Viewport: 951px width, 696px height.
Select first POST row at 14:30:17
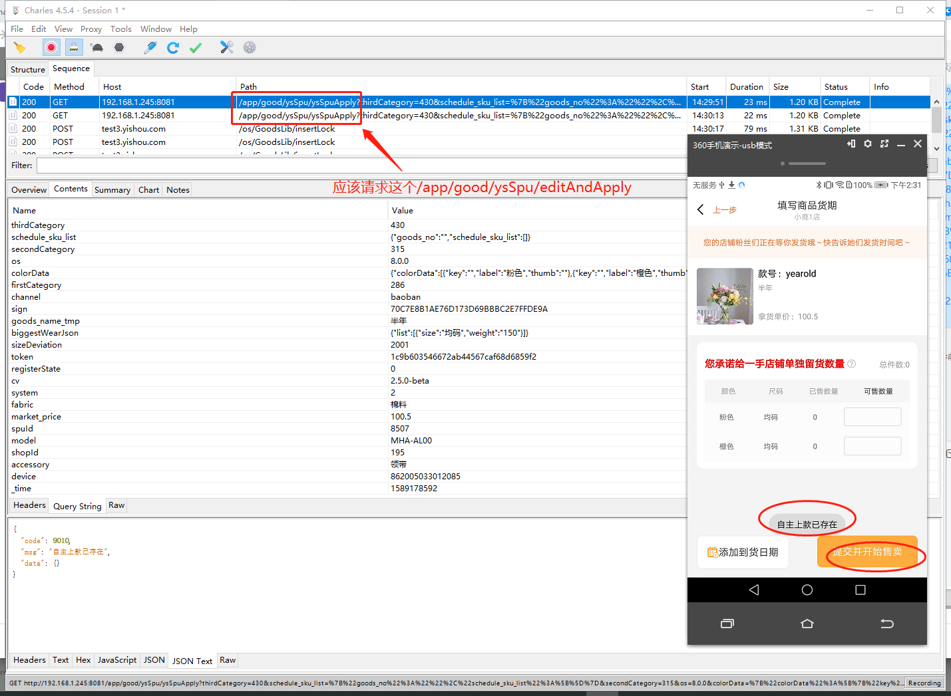click(x=469, y=129)
